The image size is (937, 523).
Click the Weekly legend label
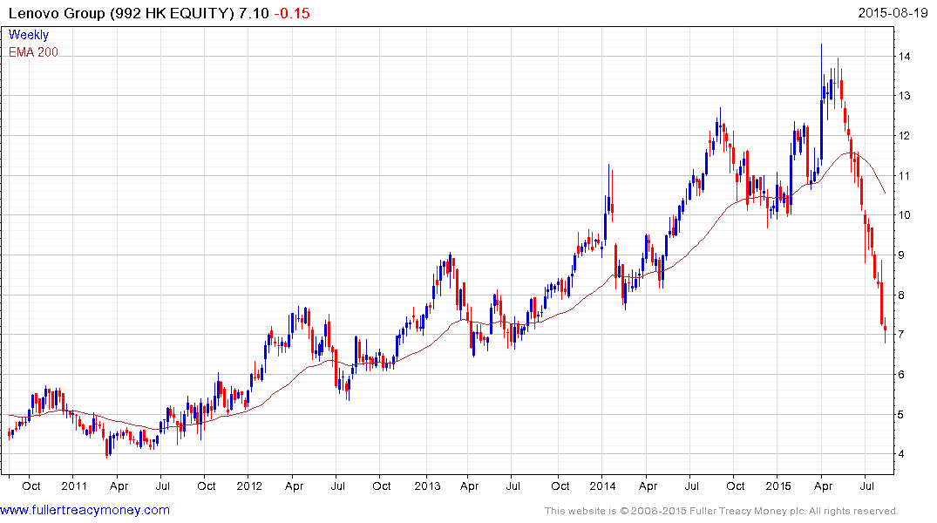pos(28,35)
